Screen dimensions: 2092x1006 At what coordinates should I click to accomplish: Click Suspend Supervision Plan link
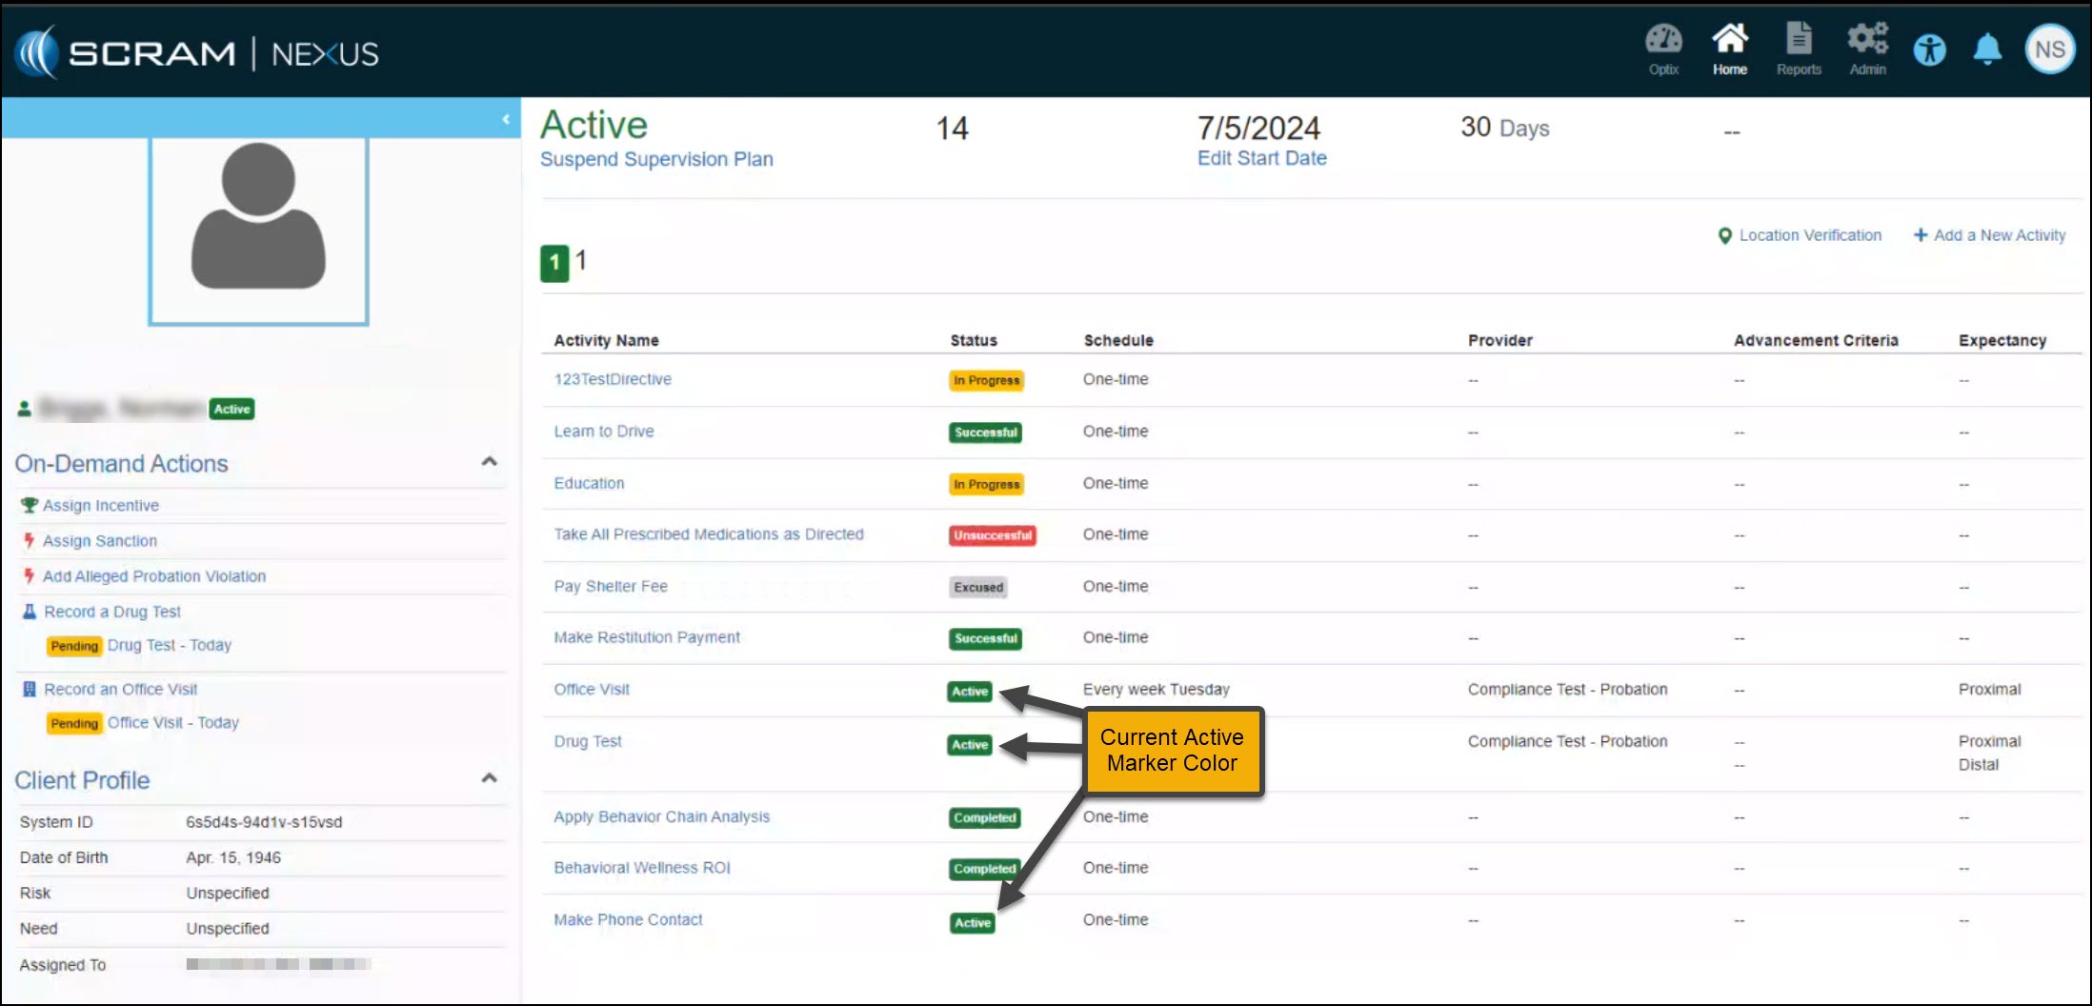[656, 159]
